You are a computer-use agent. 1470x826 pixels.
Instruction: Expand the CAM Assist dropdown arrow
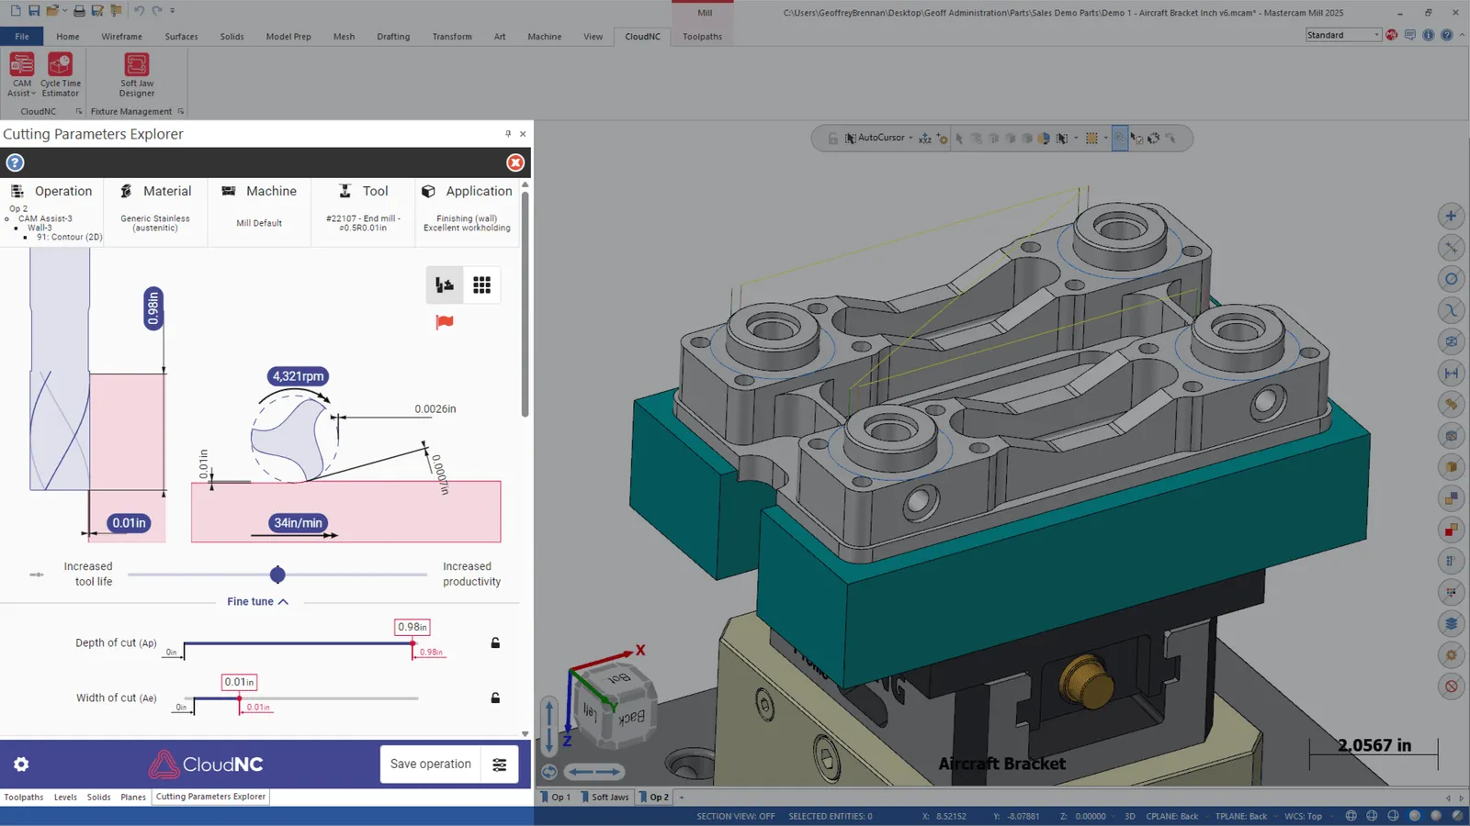click(34, 94)
